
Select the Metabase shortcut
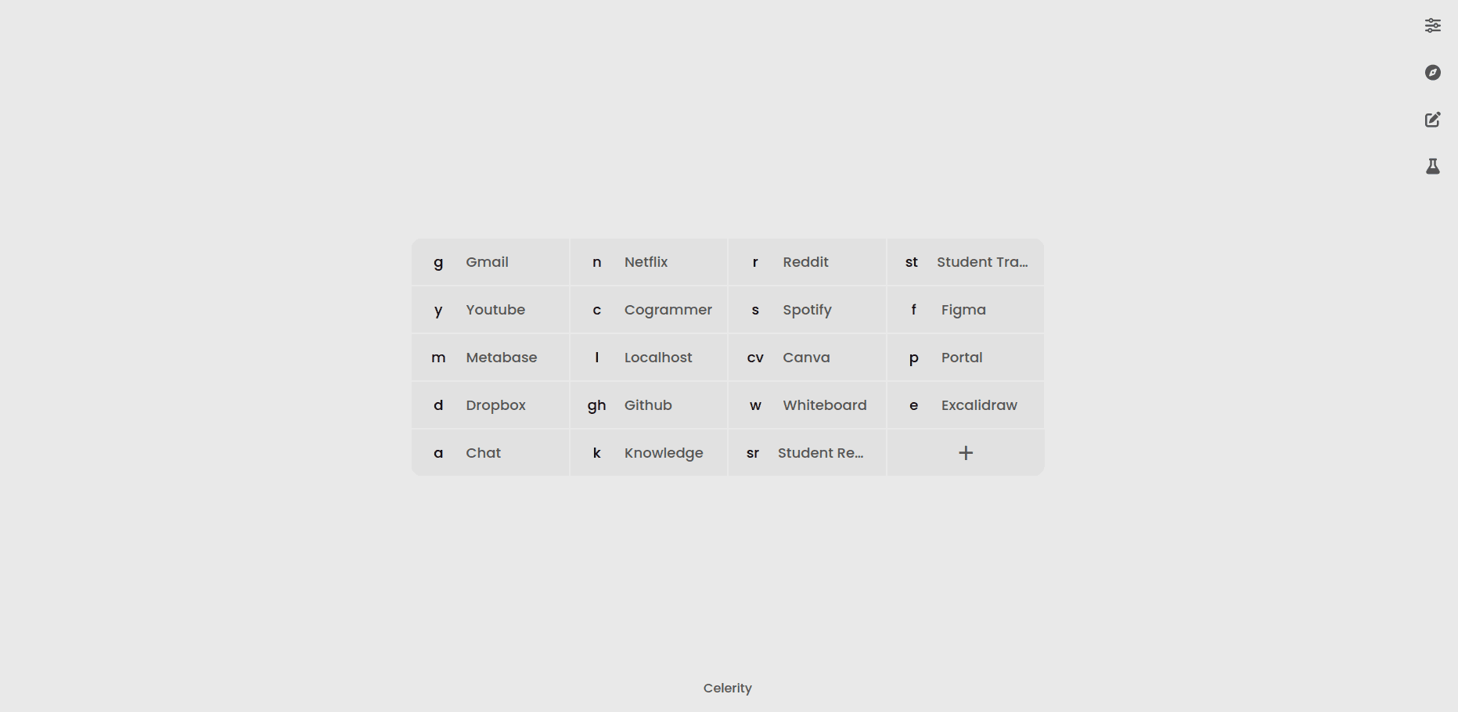pos(490,358)
